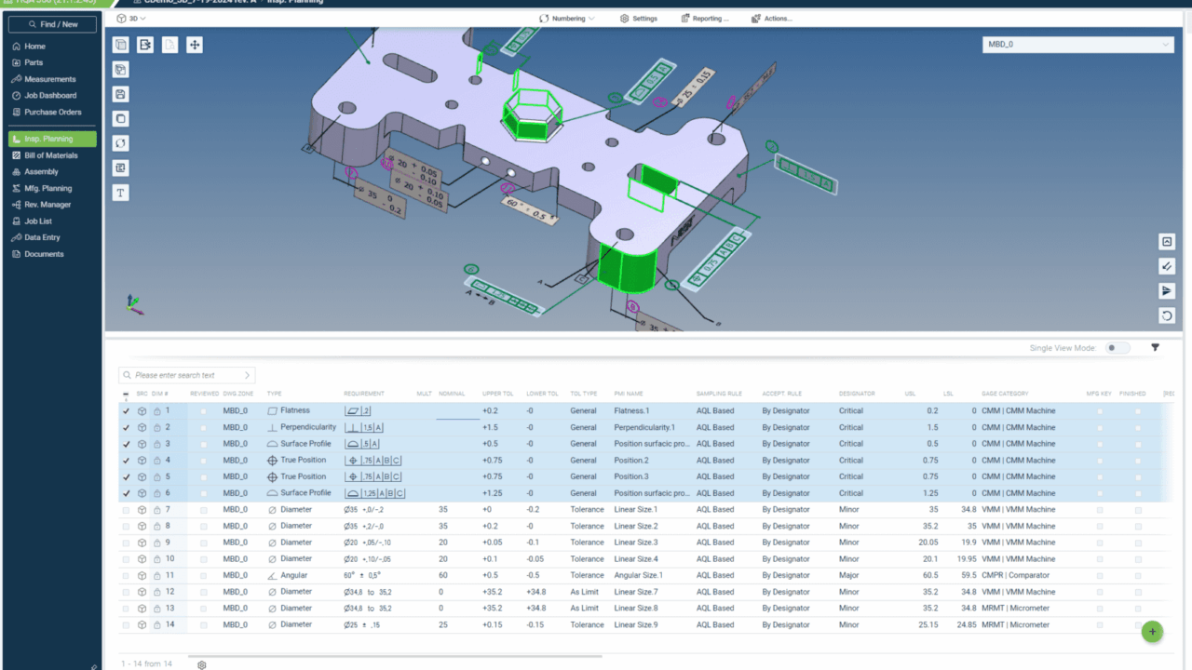Viewport: 1192px width, 670px height.
Task: Click the 'Flatness.1' PMI name cell
Action: click(x=632, y=410)
